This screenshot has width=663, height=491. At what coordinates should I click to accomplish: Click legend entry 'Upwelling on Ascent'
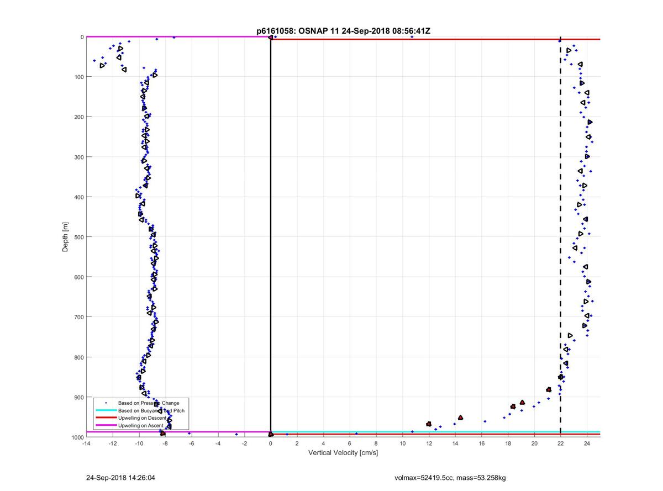click(141, 425)
